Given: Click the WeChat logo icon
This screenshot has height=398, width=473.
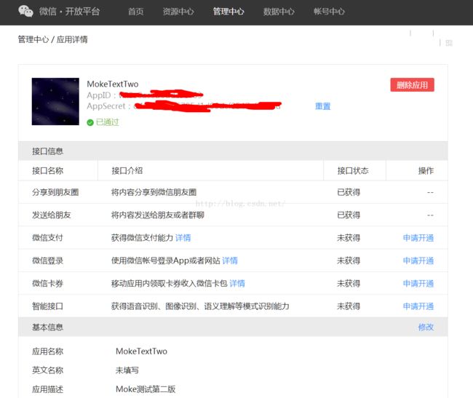Looking at the screenshot, I should 25,11.
